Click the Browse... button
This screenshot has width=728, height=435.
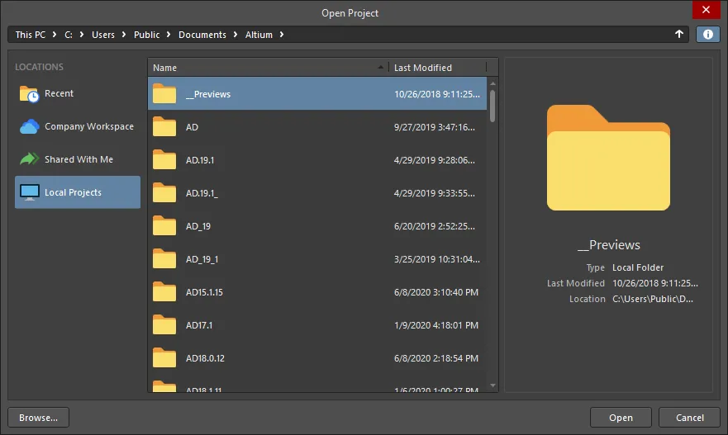pyautogui.click(x=39, y=418)
